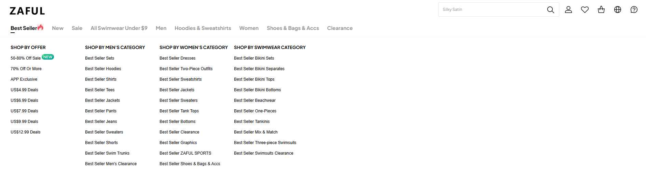Open the wishlist heart icon
This screenshot has height=173, width=646.
pos(585,10)
